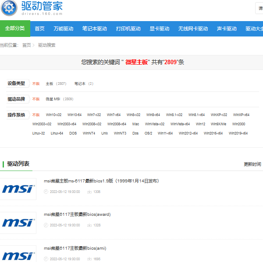
Task: Filter OS by WinVista-x64
Action: (x=180, y=124)
